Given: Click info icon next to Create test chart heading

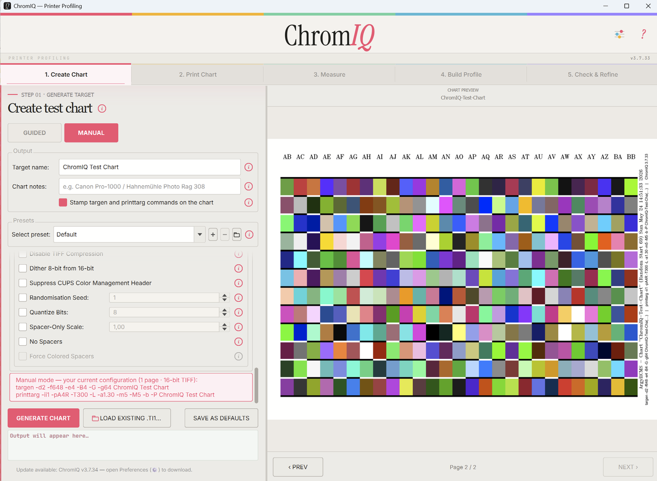Looking at the screenshot, I should click(102, 108).
